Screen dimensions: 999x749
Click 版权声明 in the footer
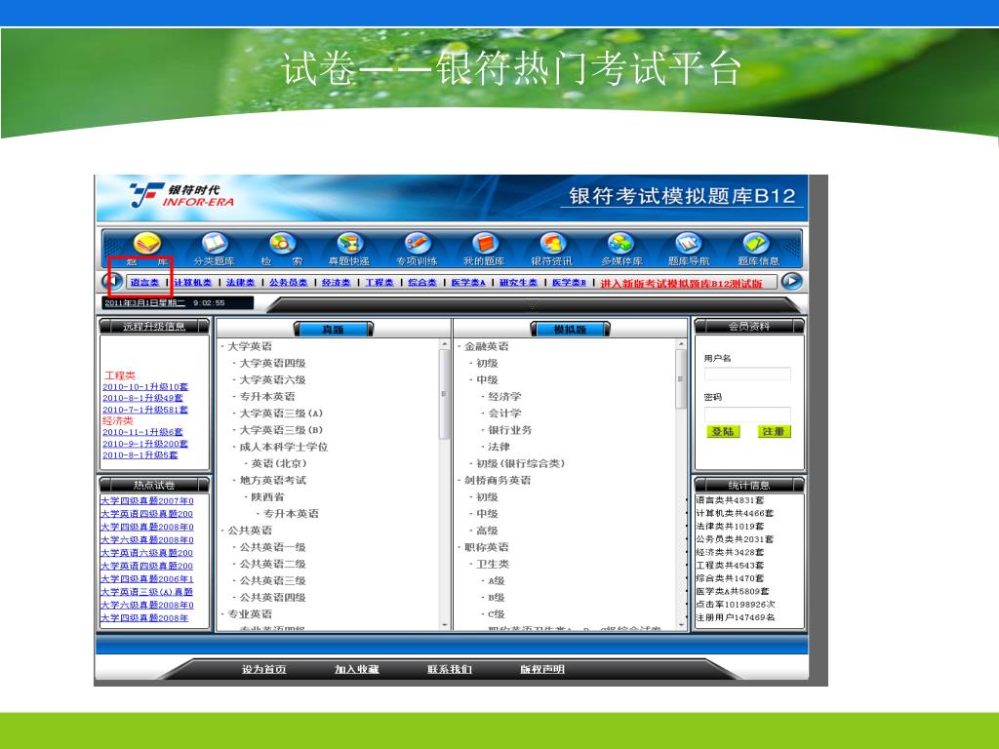coord(542,669)
